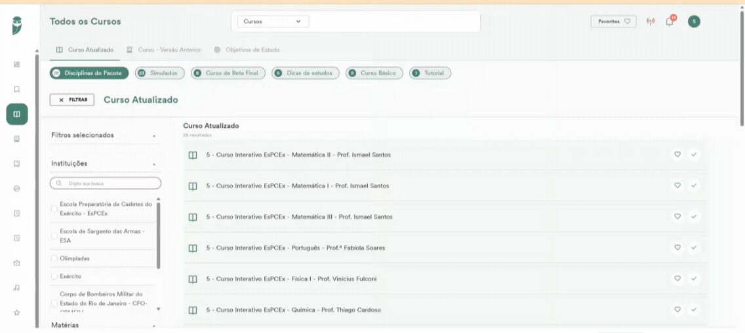This screenshot has width=745, height=333.
Task: Open the user avatar 'S' profile
Action: click(694, 22)
